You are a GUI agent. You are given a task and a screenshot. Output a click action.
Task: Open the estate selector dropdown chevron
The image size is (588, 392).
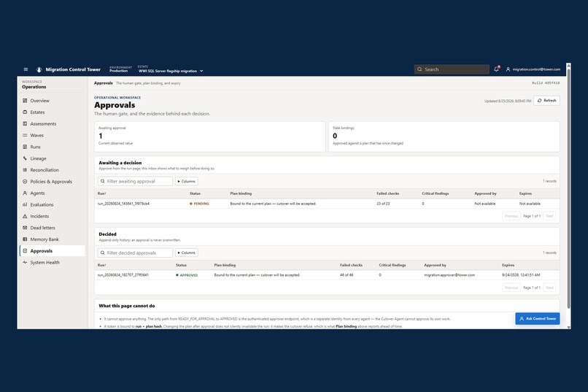pos(201,71)
